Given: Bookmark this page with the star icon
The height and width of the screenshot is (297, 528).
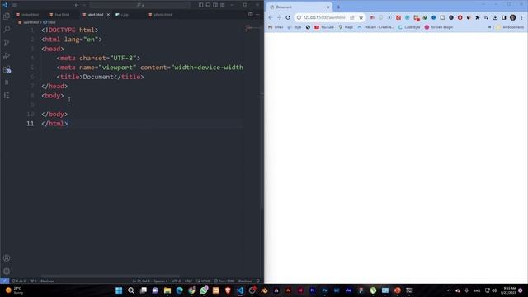Looking at the screenshot, I should coord(361,17).
